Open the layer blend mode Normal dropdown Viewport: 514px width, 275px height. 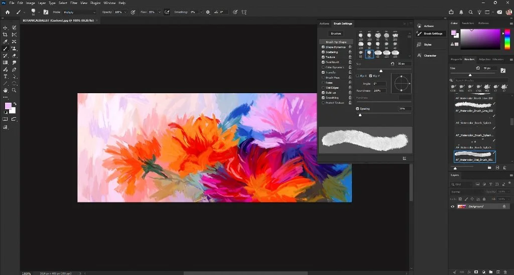pos(466,192)
